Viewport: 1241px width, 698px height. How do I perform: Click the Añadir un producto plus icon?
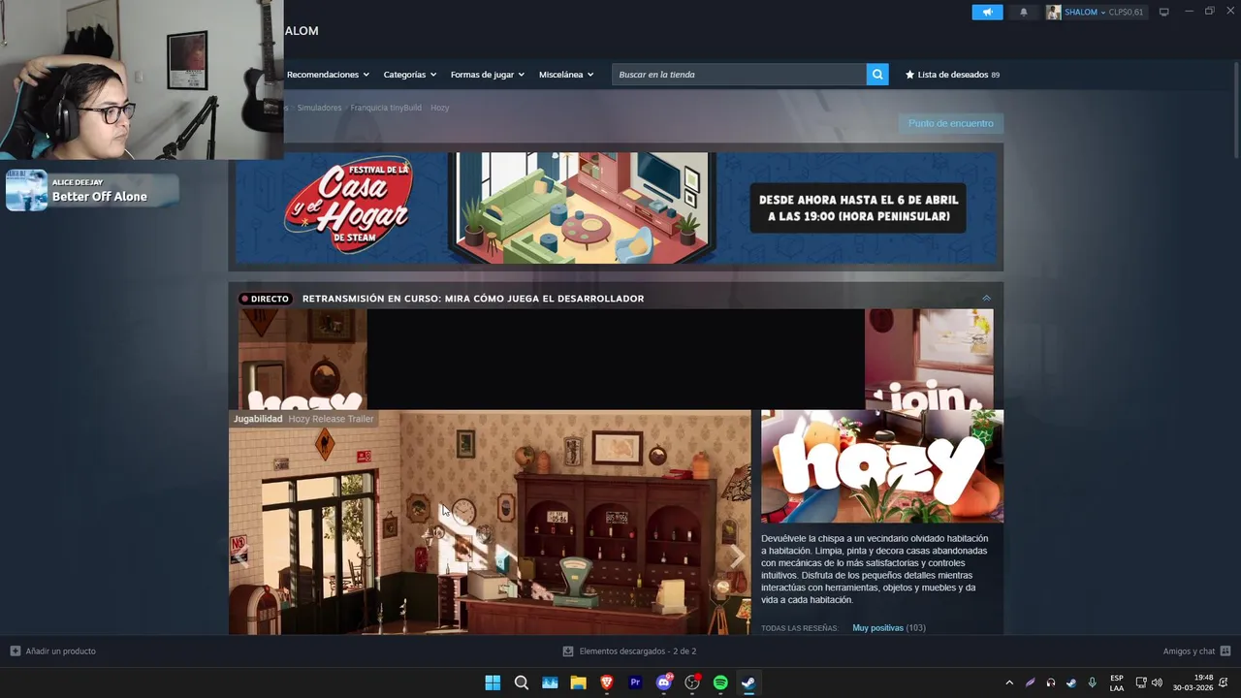[15, 651]
